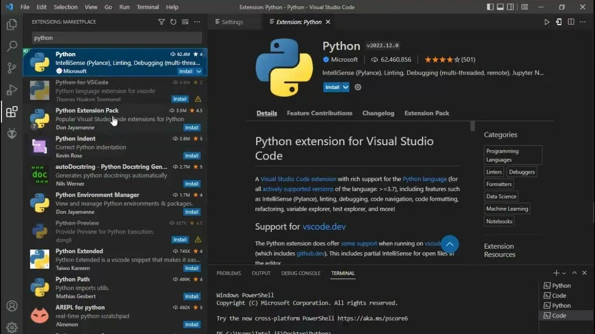Open the Extension Pack tab
The image size is (595, 334).
pos(427,113)
